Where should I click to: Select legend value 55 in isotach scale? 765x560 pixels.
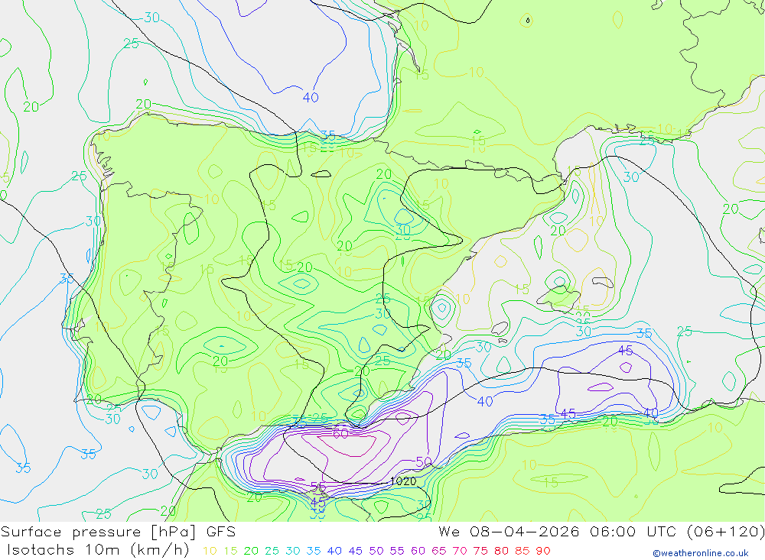(396, 552)
